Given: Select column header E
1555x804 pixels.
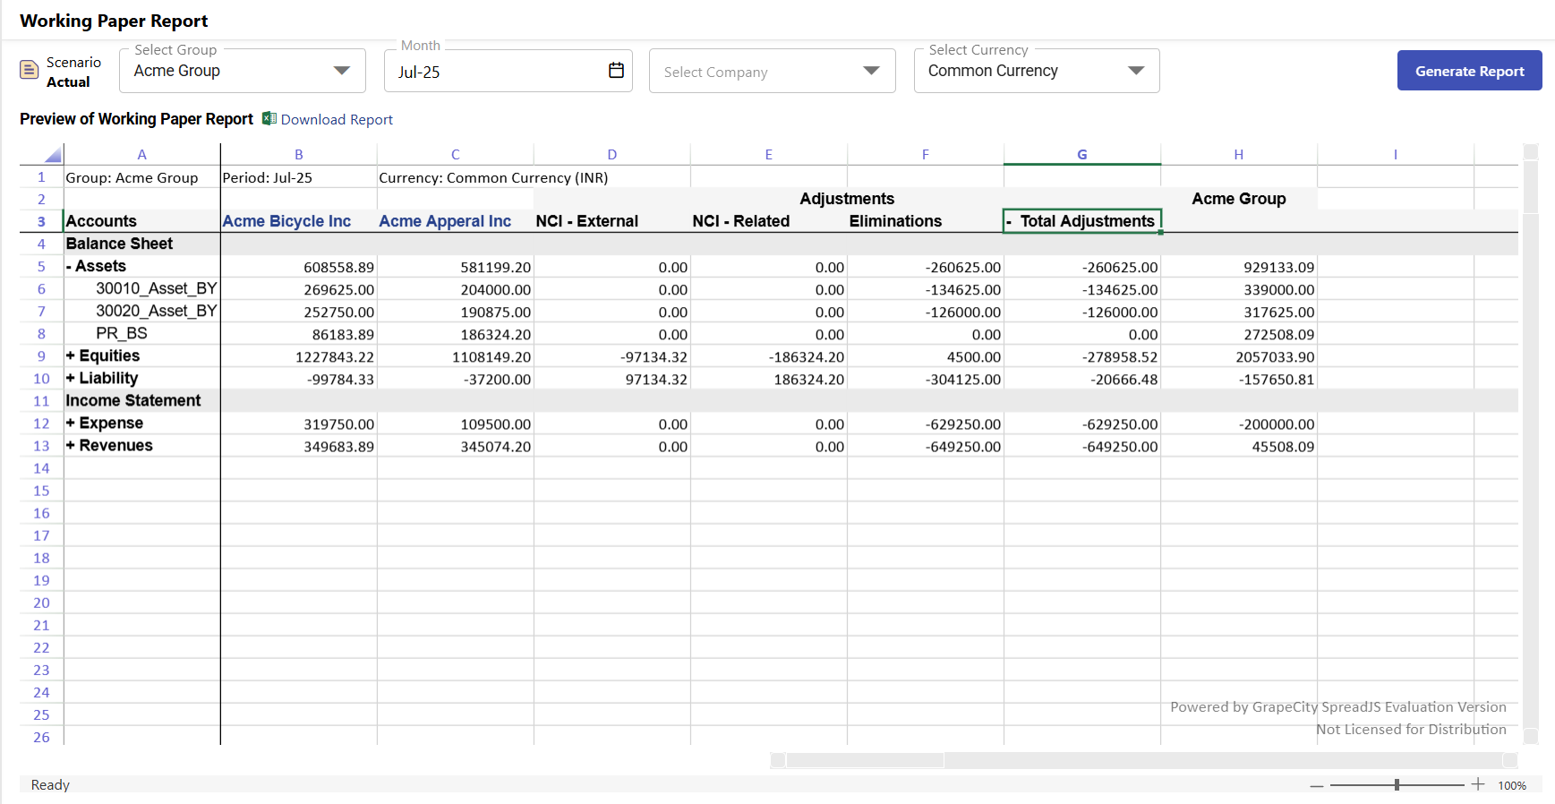Looking at the screenshot, I should [769, 154].
